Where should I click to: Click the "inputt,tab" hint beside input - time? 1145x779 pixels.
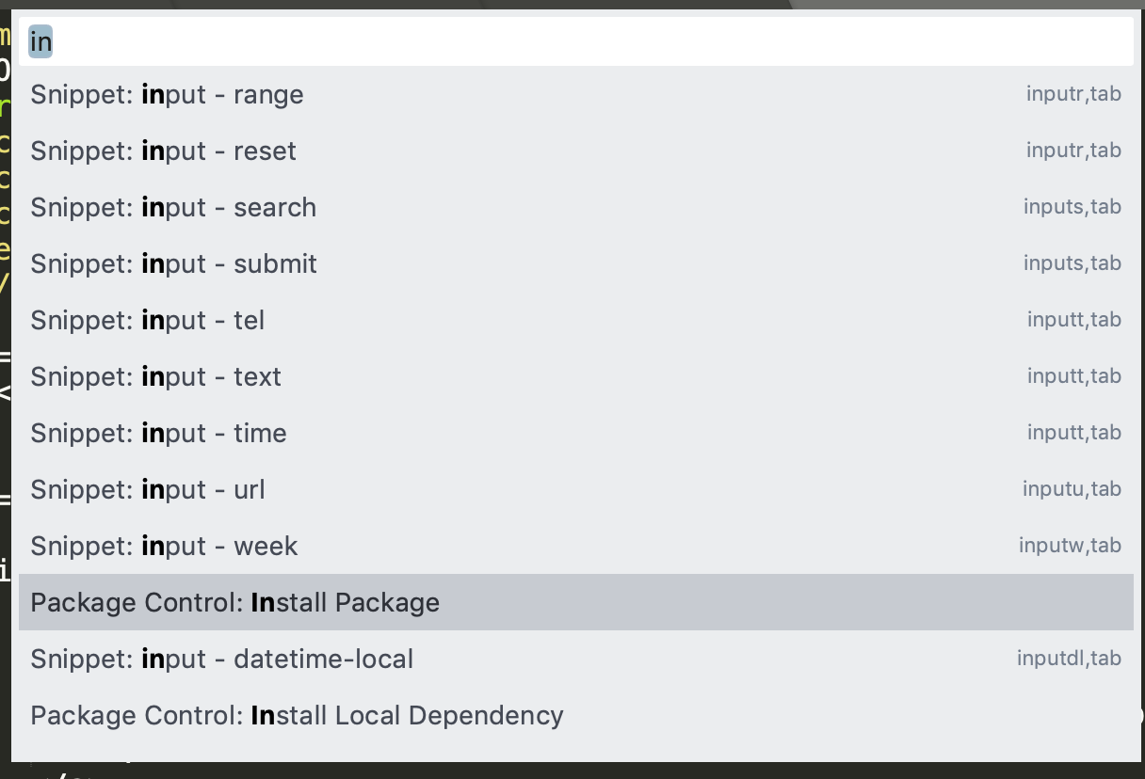click(1072, 433)
